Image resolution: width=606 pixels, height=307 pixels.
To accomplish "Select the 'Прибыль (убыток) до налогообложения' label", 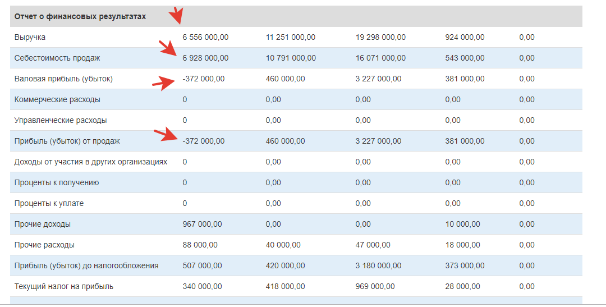I will [86, 266].
